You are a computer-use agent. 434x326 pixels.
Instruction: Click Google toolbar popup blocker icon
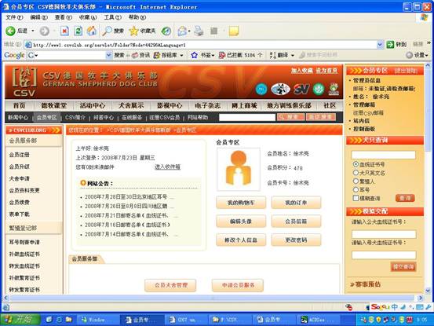pos(221,56)
